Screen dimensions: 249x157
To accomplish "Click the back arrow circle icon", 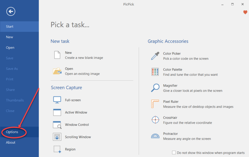I will coord(11,11).
